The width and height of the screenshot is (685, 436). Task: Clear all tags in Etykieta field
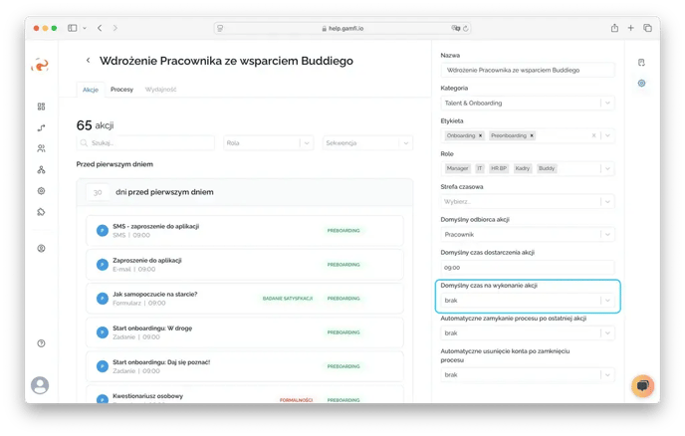(594, 135)
